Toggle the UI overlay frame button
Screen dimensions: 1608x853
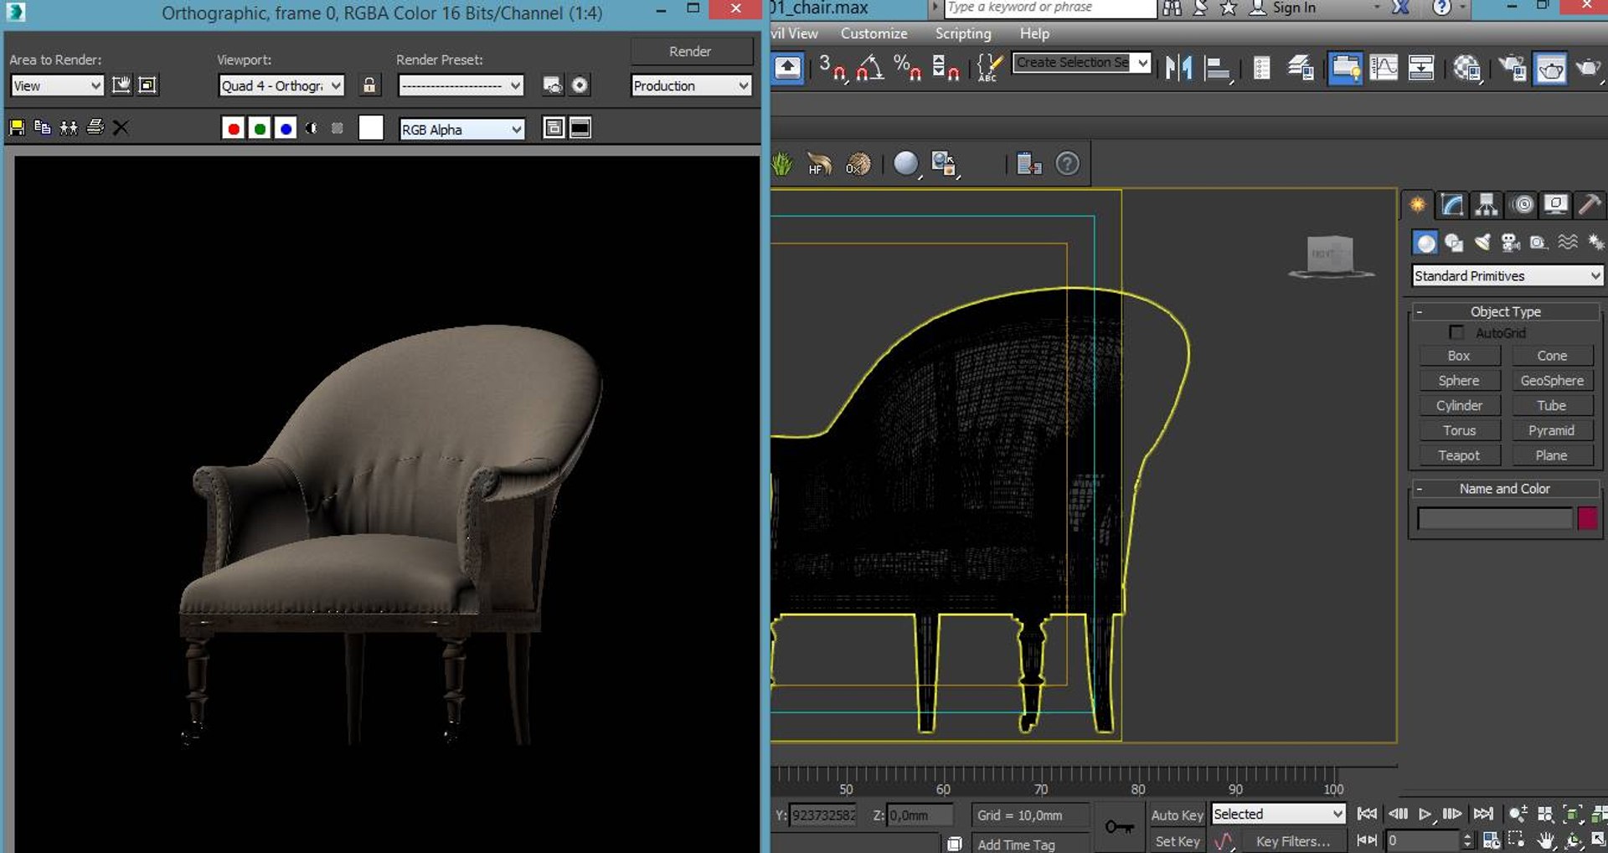click(554, 128)
